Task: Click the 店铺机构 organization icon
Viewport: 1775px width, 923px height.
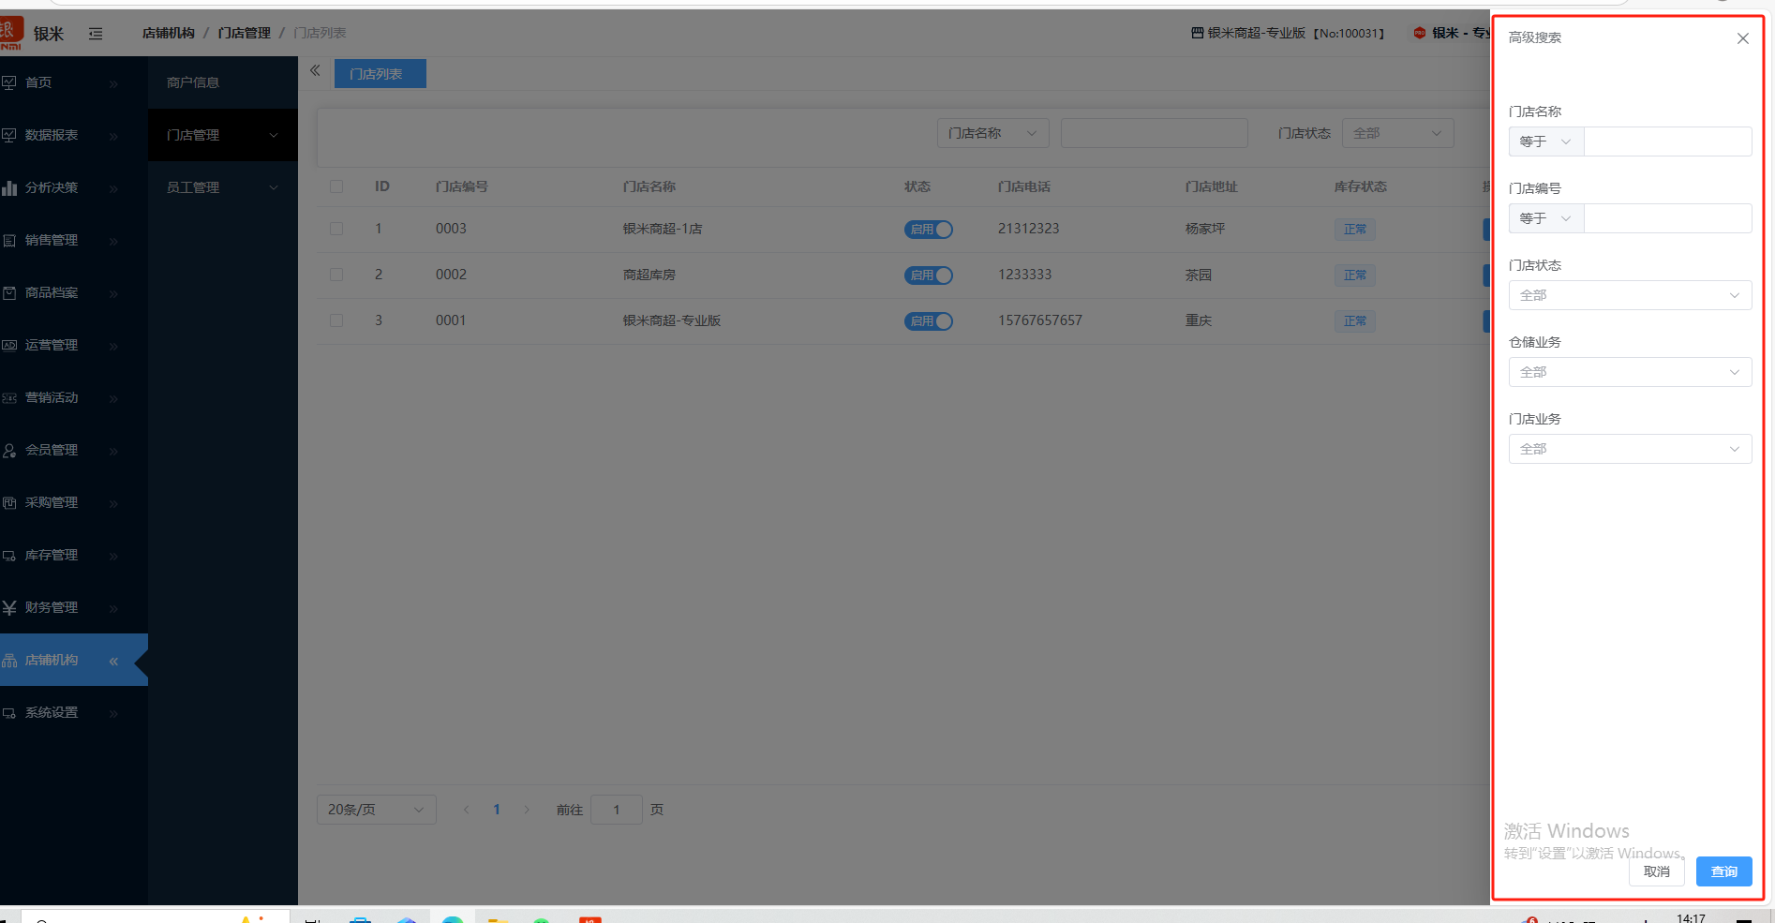Action: point(9,661)
